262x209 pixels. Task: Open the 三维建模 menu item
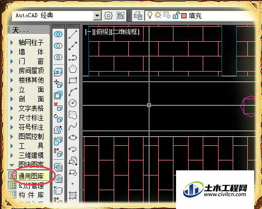pyautogui.click(x=31, y=155)
